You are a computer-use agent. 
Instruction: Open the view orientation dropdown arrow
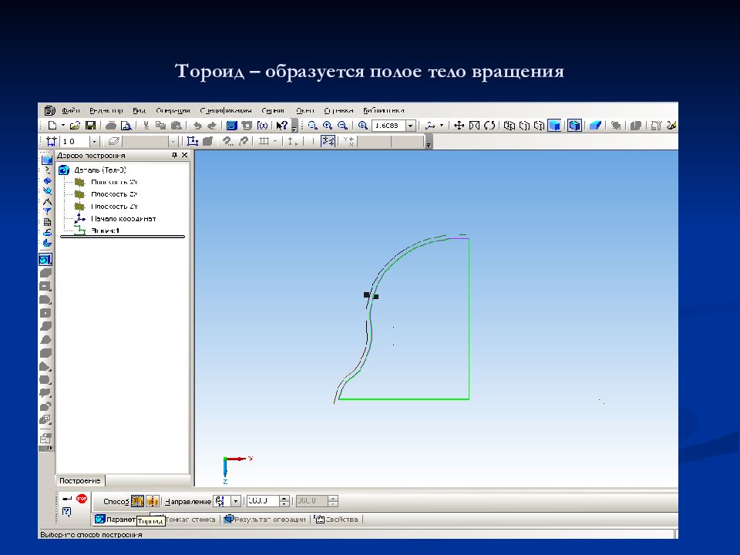(442, 126)
